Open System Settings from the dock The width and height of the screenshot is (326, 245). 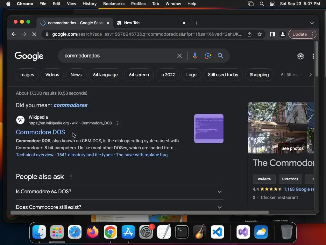[x=146, y=232]
